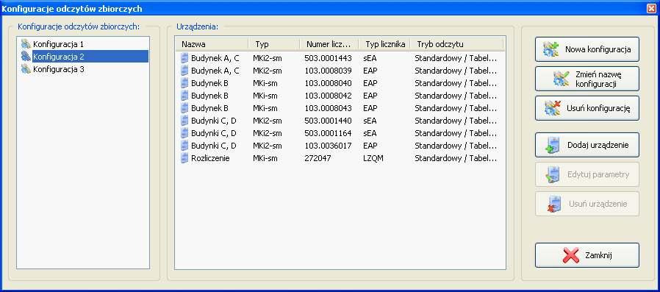This screenshot has height=292, width=660.
Task: Click MKi-sm type in Rozliczenie row
Action: tap(265, 158)
